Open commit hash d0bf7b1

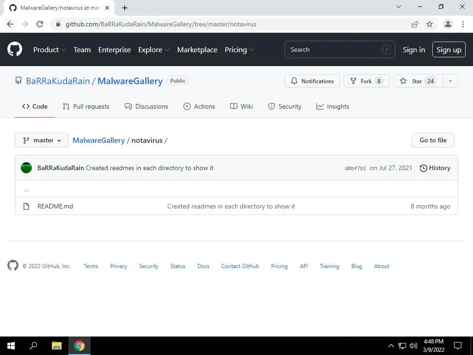click(355, 168)
